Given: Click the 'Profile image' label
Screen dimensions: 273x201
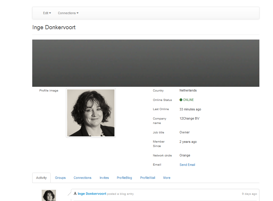Looking at the screenshot, I should click(49, 91).
